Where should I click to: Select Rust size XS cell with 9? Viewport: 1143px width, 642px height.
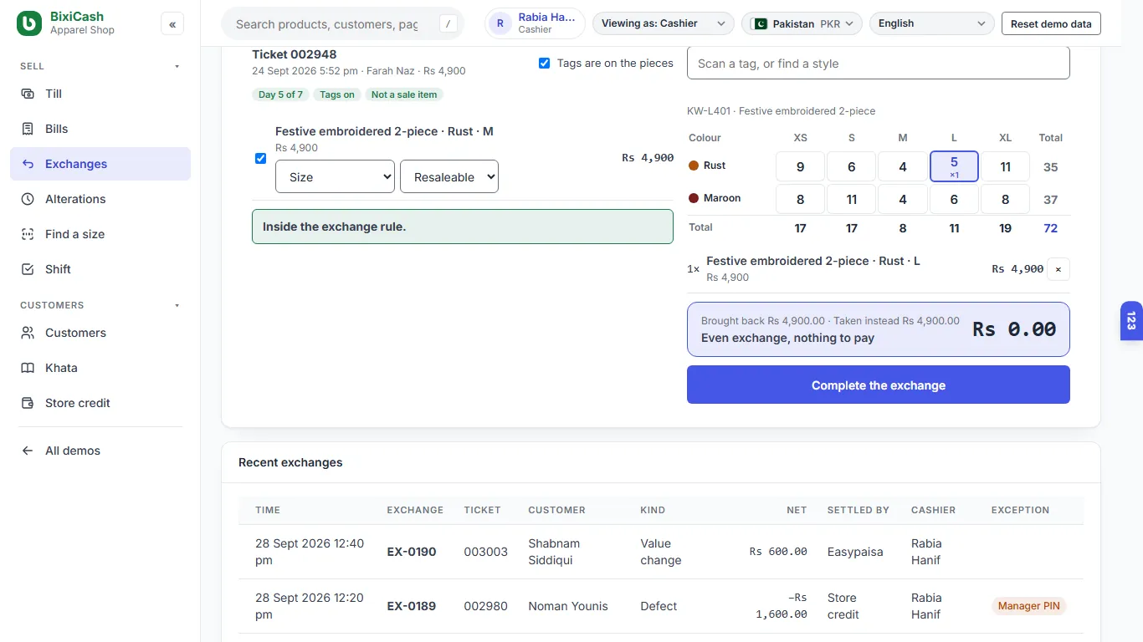pos(800,166)
